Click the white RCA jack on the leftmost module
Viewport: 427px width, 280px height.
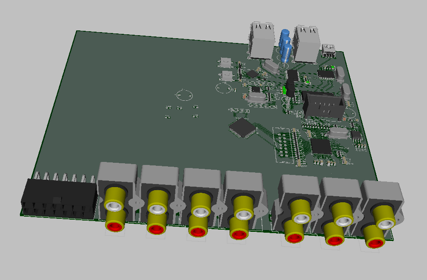[114, 206]
